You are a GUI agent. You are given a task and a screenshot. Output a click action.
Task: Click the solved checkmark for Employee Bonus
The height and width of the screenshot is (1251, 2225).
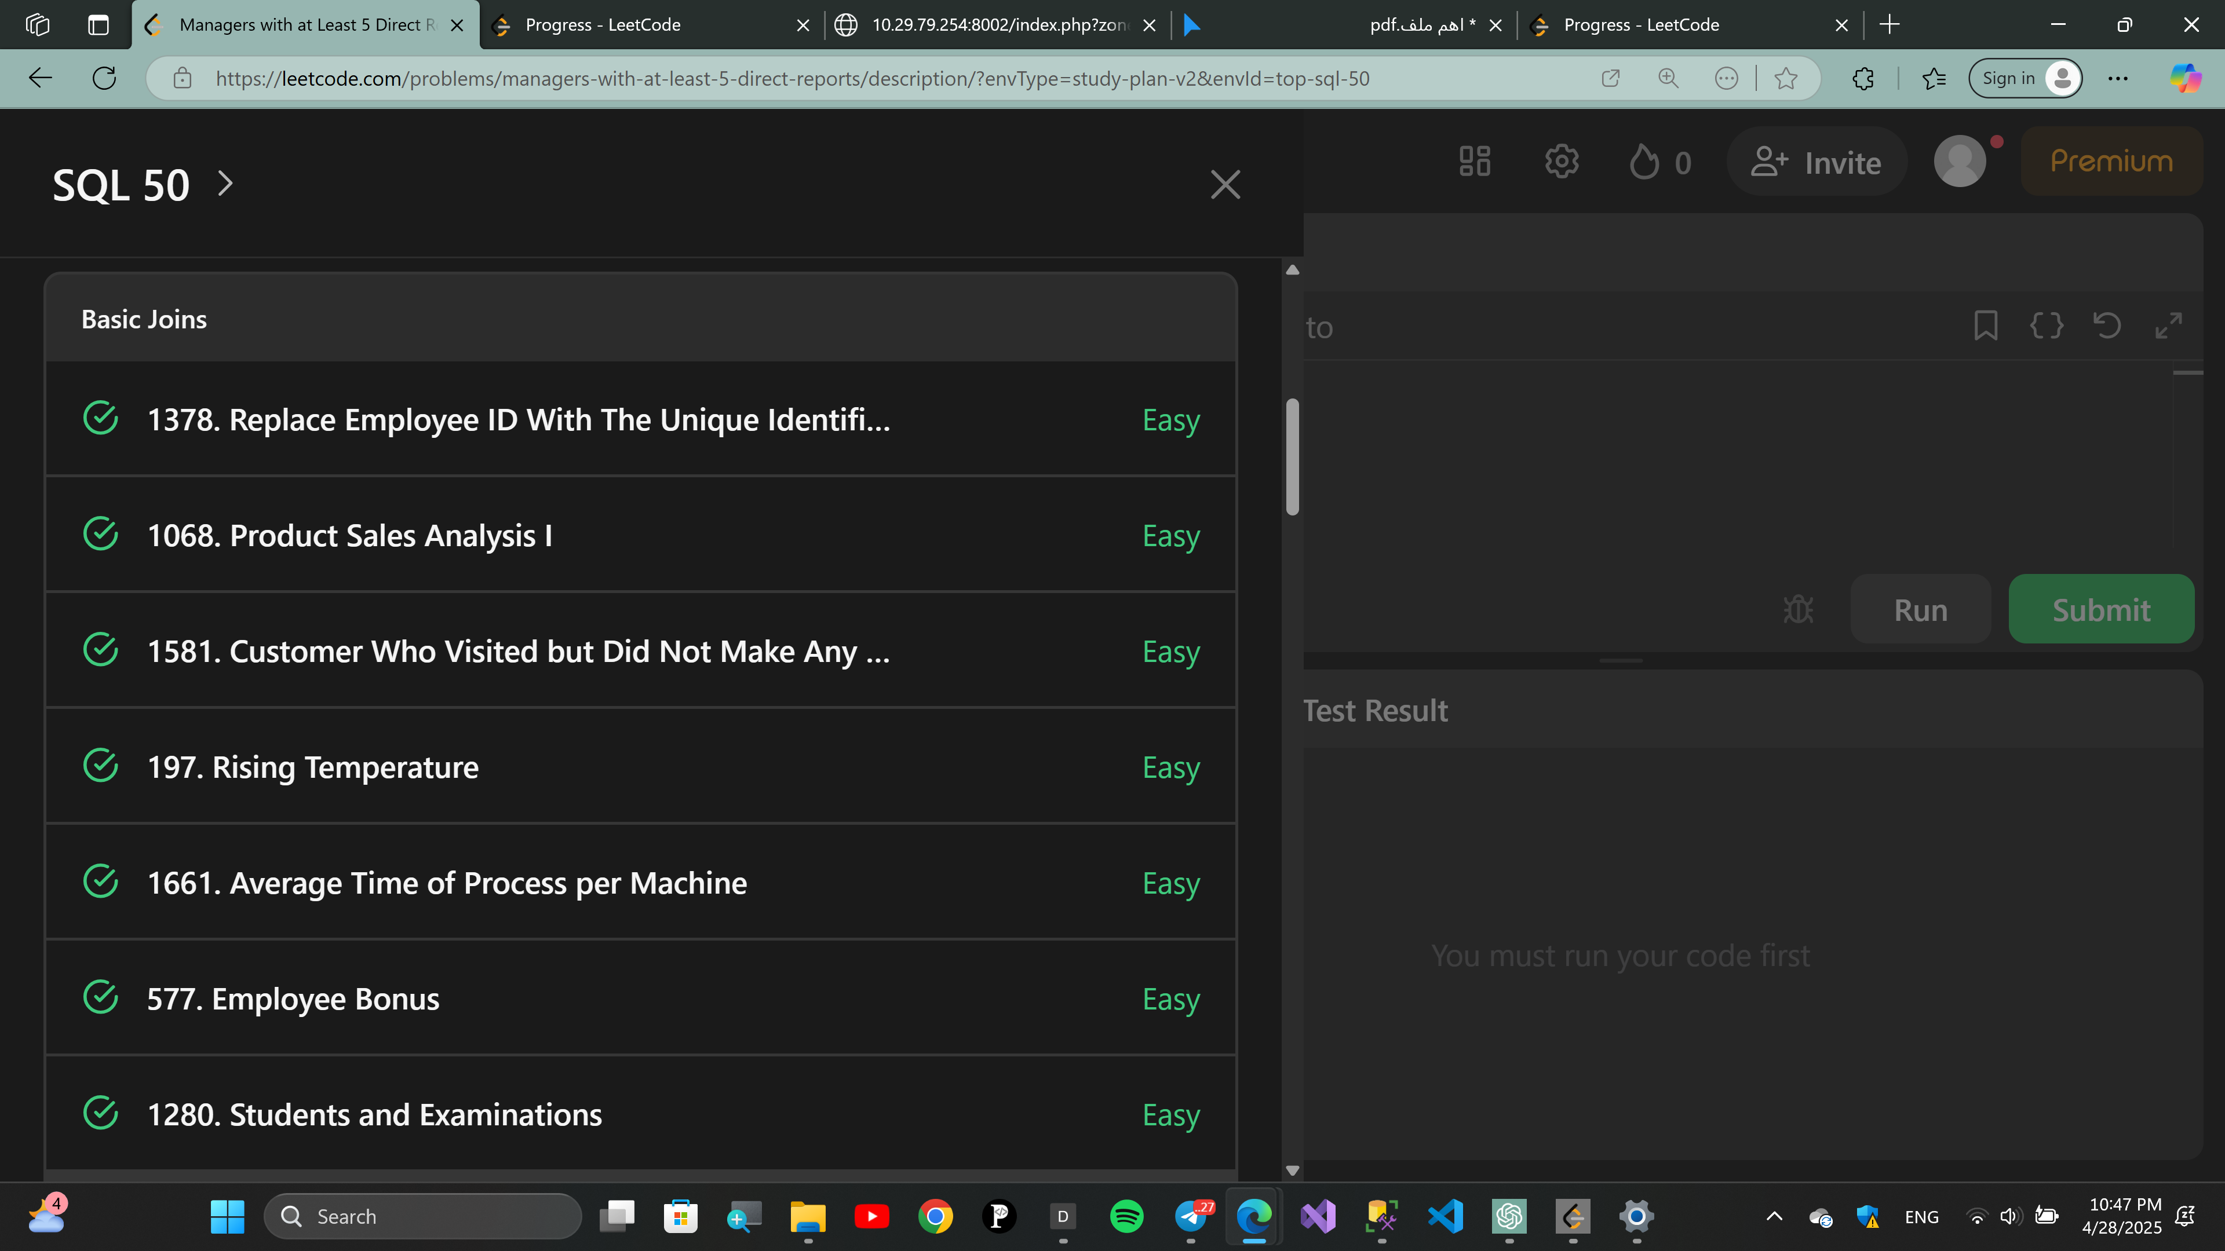(100, 996)
